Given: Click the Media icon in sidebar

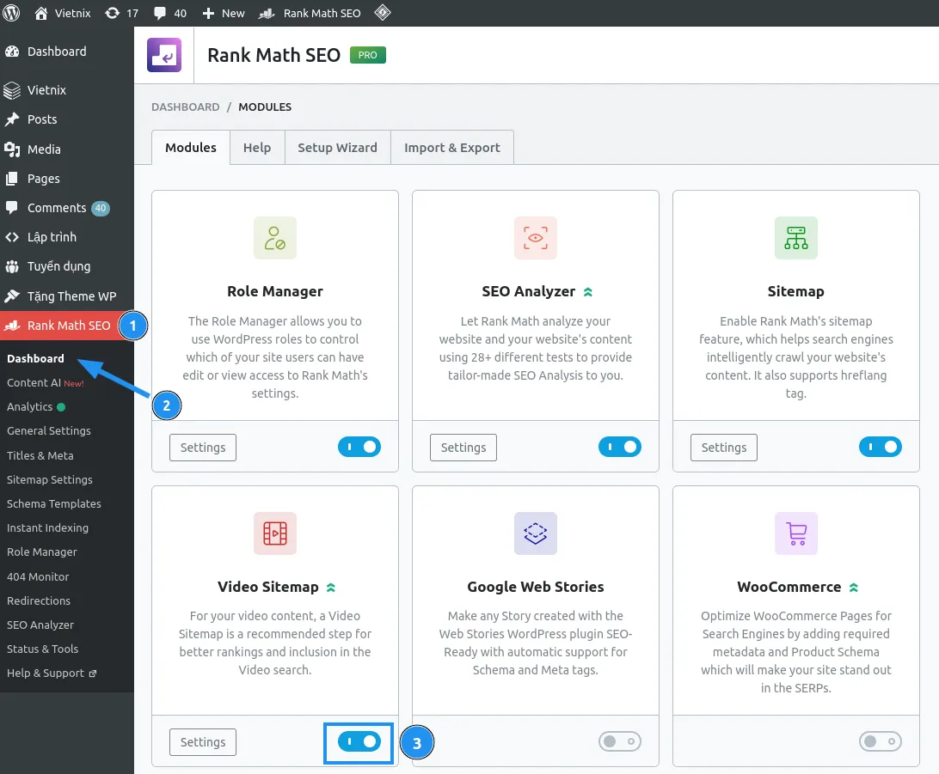Looking at the screenshot, I should pos(12,149).
